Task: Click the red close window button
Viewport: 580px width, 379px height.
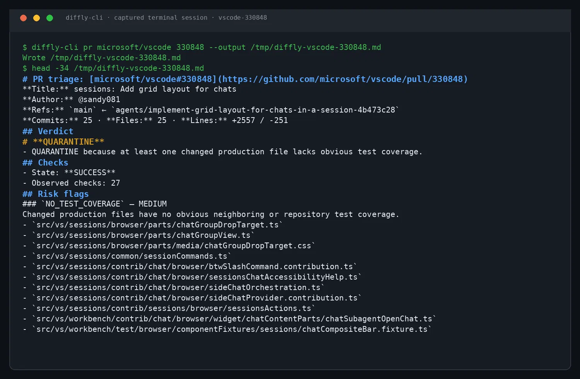Action: [x=23, y=18]
